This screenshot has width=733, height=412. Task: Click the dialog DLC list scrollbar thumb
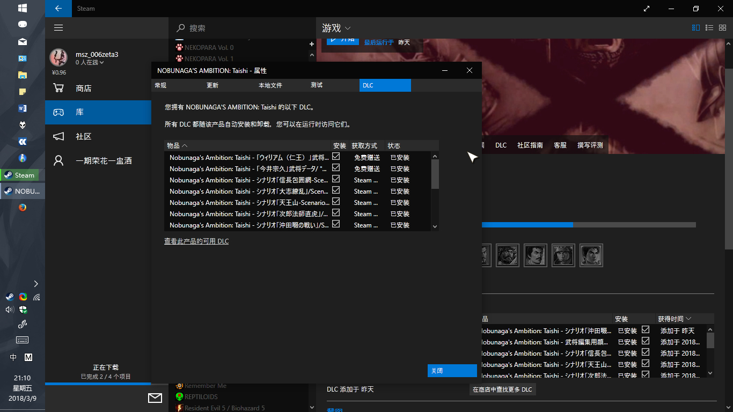pos(435,174)
